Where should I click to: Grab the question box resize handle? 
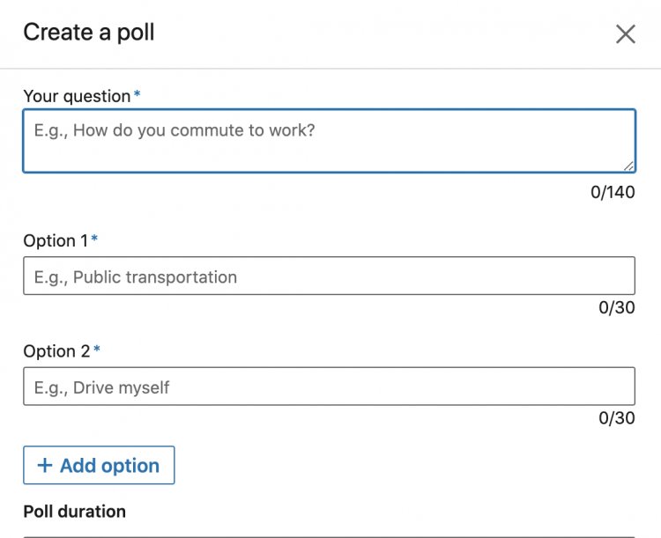click(628, 166)
